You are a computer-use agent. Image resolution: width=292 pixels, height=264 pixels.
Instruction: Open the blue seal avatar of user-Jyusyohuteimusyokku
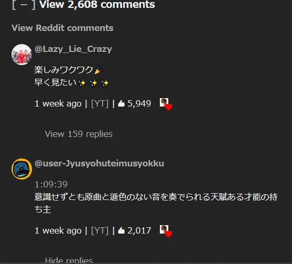(22, 169)
